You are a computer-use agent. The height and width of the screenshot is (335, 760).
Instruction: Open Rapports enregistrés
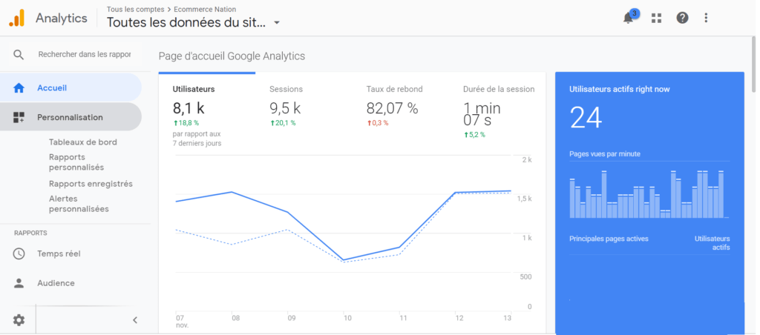pyautogui.click(x=91, y=184)
